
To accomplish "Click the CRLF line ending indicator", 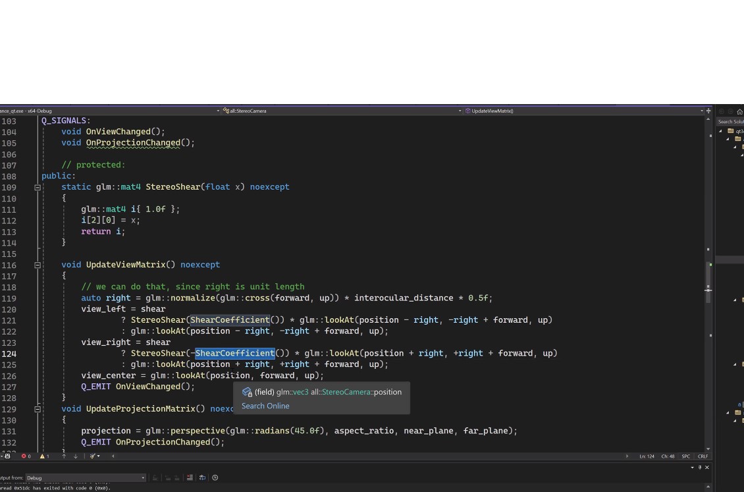I will (x=703, y=456).
